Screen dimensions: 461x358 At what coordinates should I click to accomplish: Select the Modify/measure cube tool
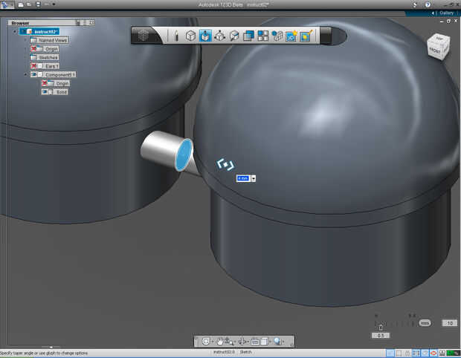click(234, 36)
